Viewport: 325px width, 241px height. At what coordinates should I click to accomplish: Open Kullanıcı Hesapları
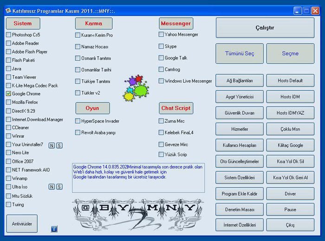click(x=240, y=145)
